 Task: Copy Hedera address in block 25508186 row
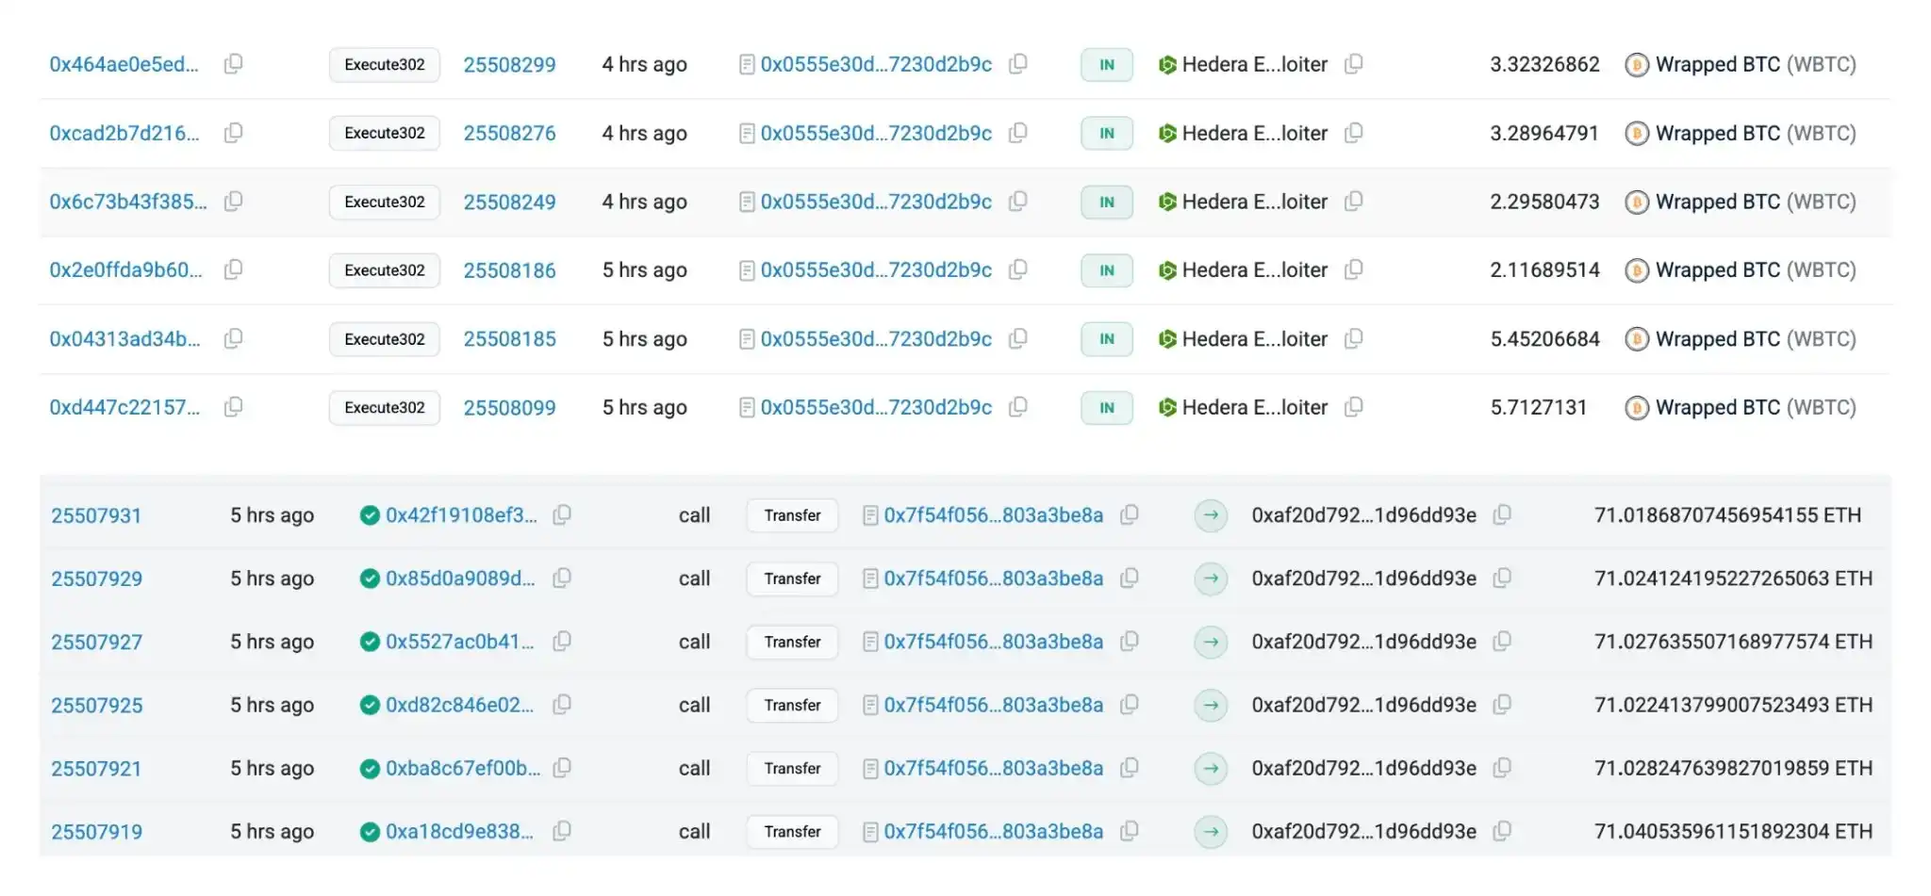[1353, 269]
